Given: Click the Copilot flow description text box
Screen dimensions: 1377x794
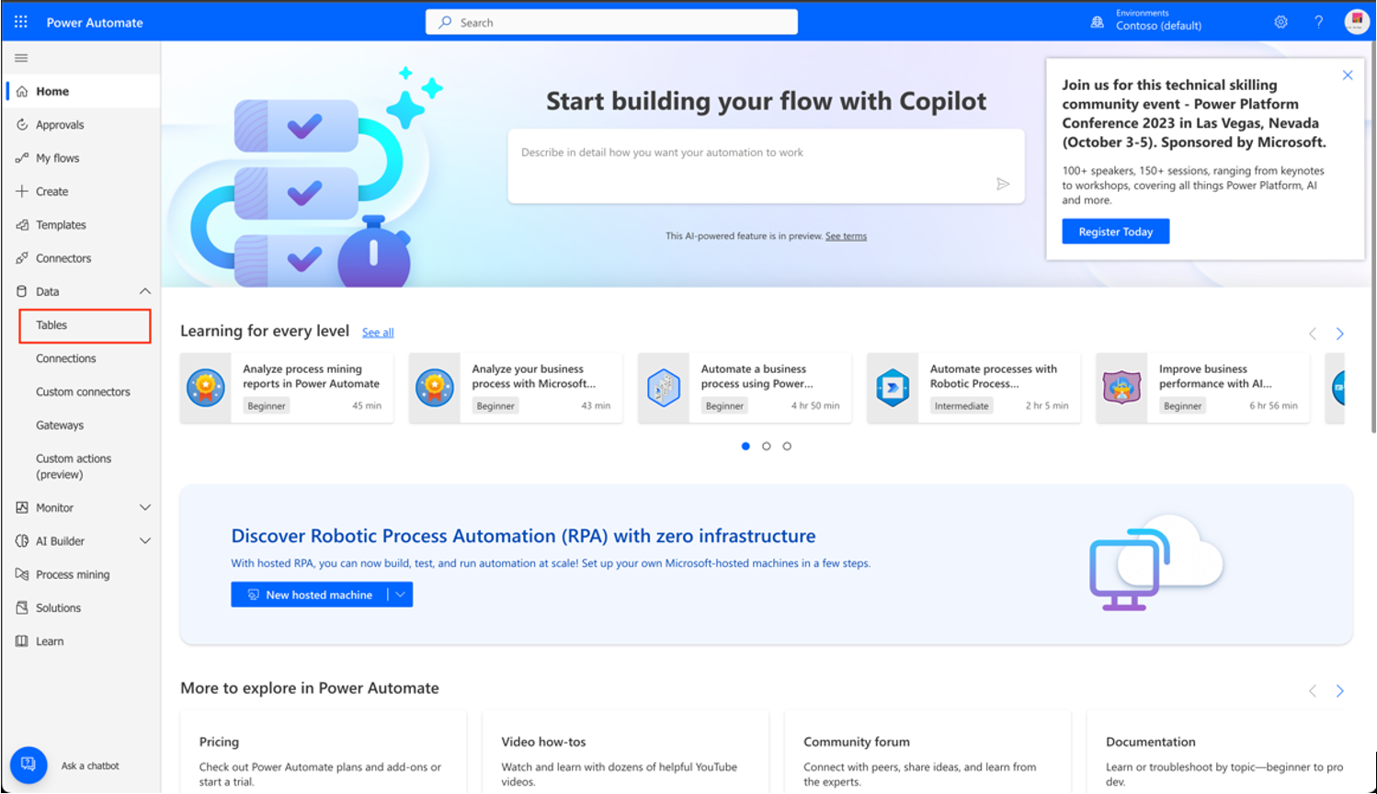Looking at the screenshot, I should pyautogui.click(x=766, y=166).
